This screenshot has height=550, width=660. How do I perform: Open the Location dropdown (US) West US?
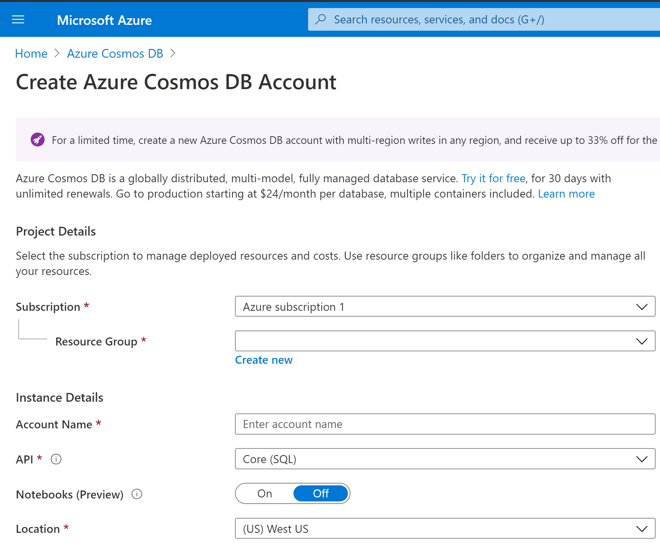[445, 528]
